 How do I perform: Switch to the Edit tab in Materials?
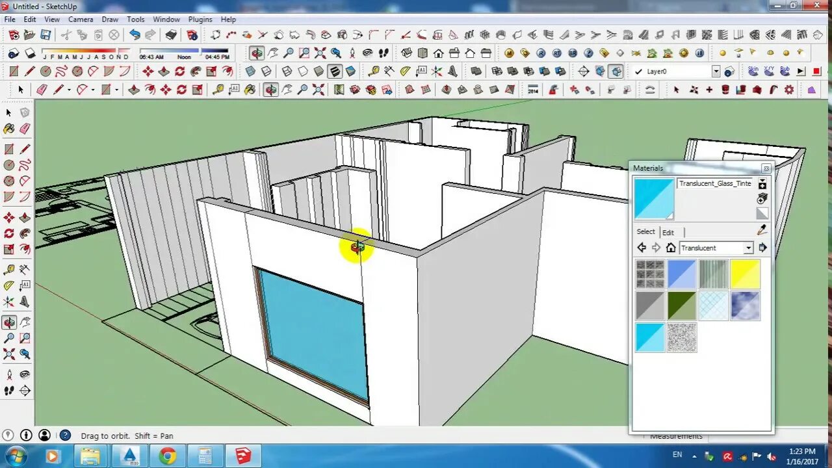tap(668, 232)
